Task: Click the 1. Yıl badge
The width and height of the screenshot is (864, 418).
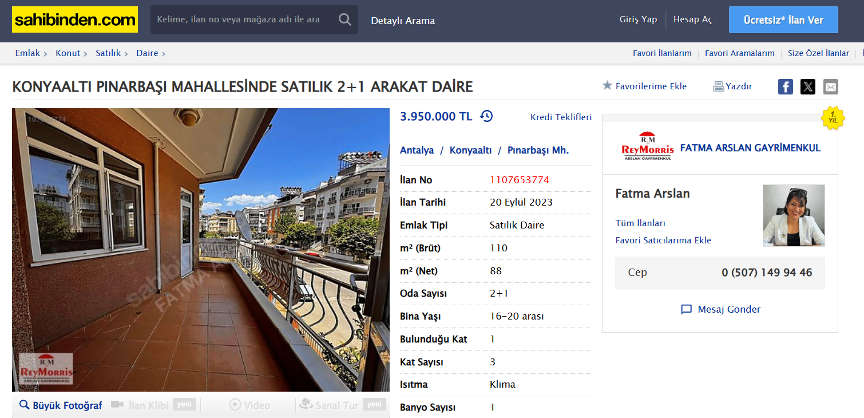Action: tap(833, 117)
